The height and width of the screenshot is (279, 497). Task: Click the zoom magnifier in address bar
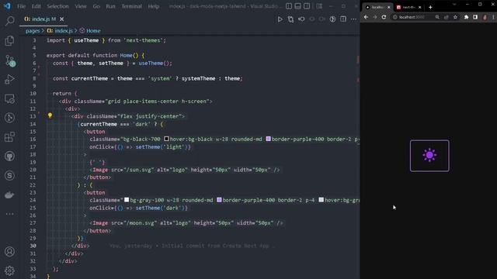coord(437,17)
